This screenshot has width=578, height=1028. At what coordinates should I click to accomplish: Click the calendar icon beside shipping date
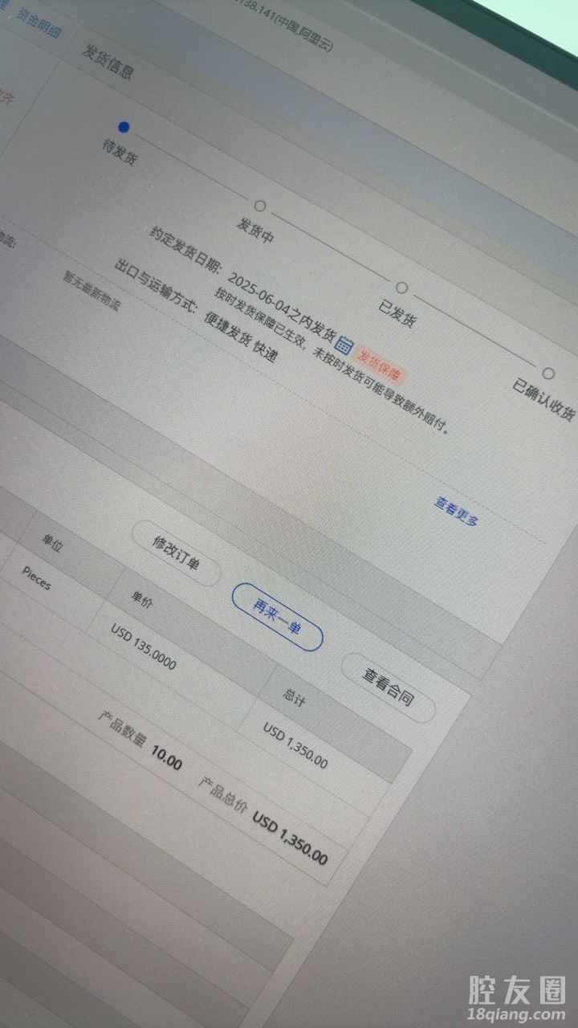pos(344,344)
